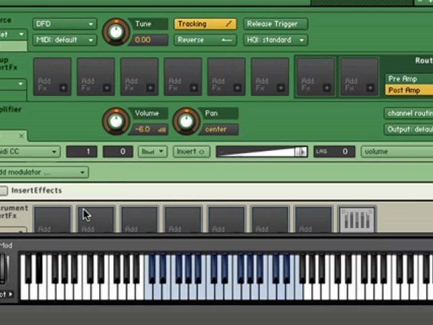Click plus icon in third Group InsertFx slot
The height and width of the screenshot is (325, 433).
pyautogui.click(x=150, y=88)
